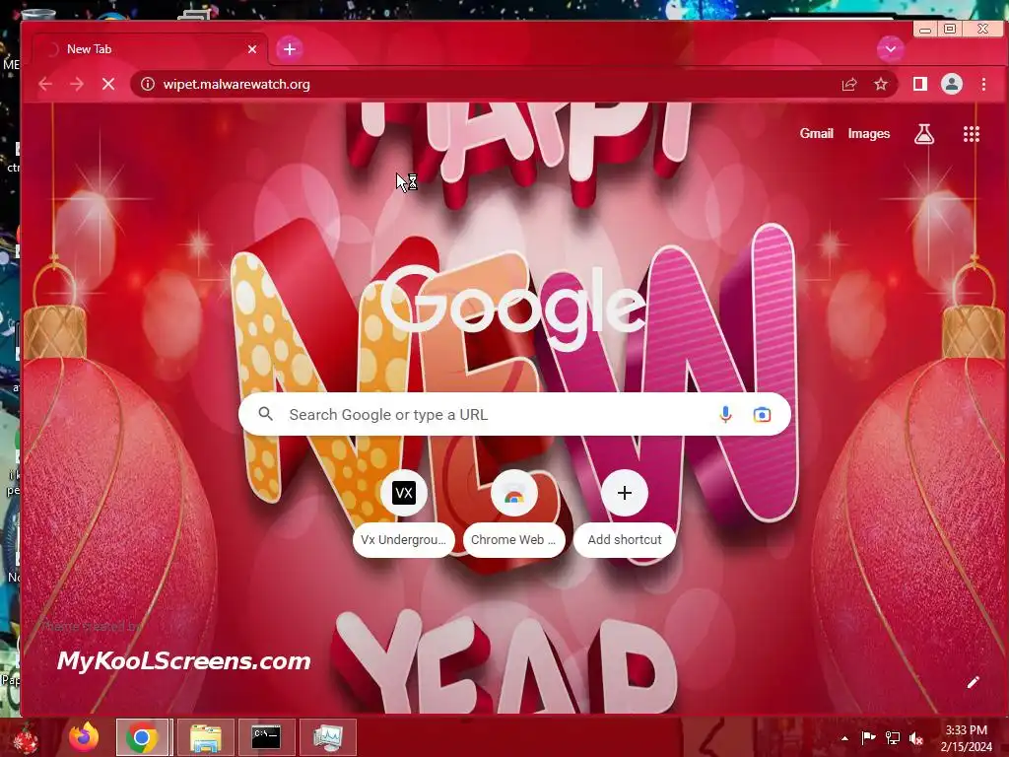This screenshot has height=757, width=1009.
Task: Open the Gmail link
Action: (x=816, y=133)
